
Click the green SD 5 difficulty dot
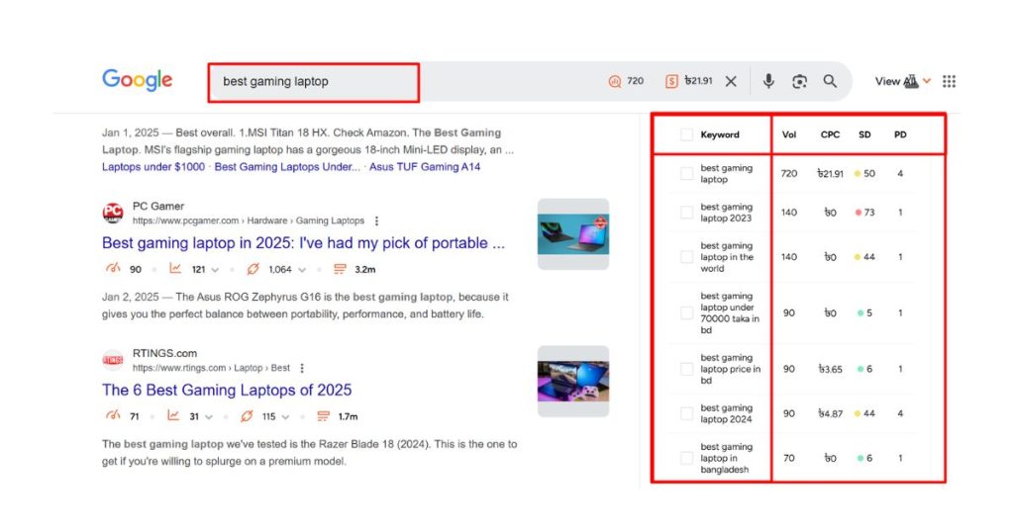coord(861,313)
